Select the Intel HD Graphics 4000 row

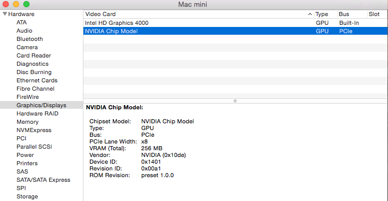pos(235,23)
